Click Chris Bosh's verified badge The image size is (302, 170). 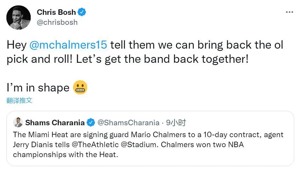[x=82, y=13]
